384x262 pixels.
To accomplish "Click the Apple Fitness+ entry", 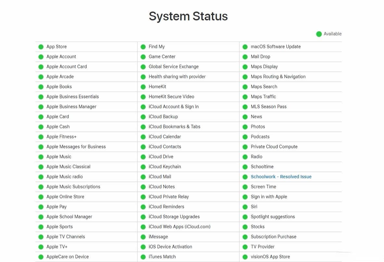I will click(x=61, y=137).
